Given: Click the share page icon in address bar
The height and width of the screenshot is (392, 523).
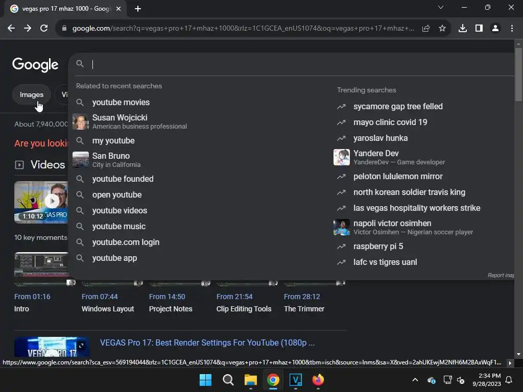Looking at the screenshot, I should (426, 29).
